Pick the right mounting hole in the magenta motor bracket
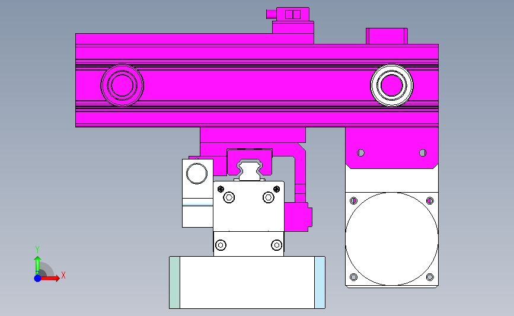The width and height of the screenshot is (514, 316). [423, 153]
